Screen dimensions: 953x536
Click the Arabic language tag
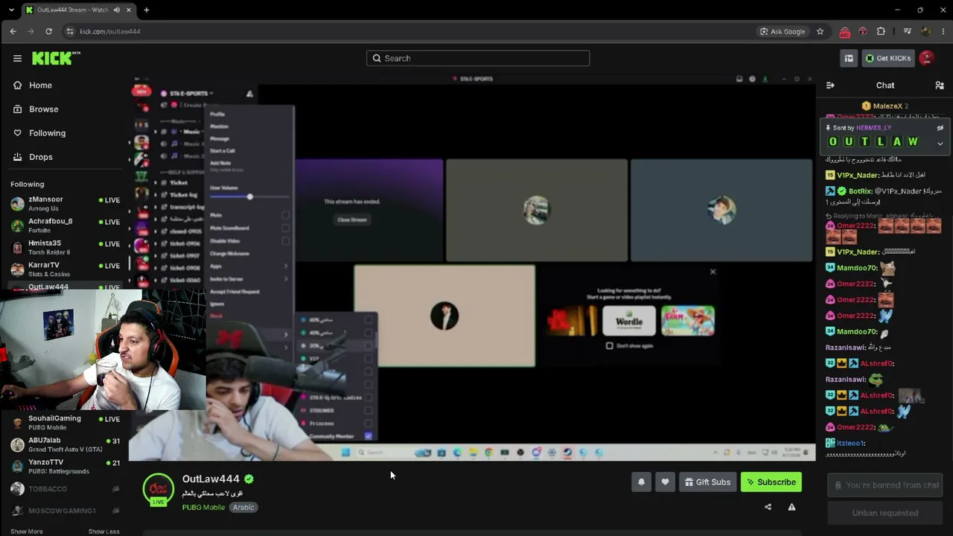(x=243, y=508)
